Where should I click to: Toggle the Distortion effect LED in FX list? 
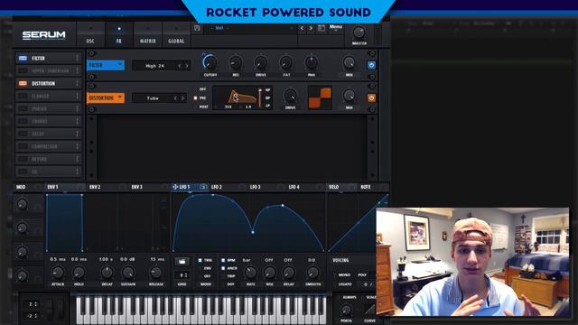[x=23, y=84]
